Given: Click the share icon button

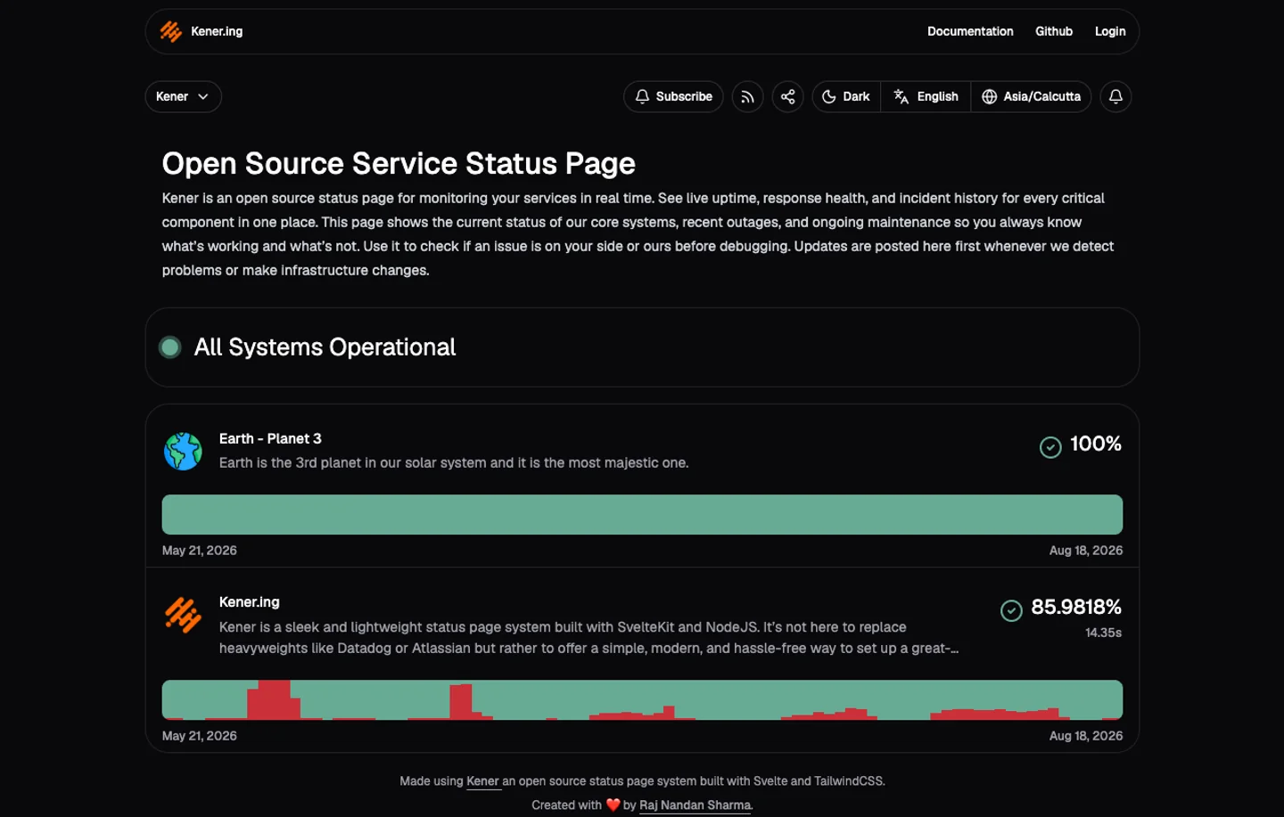Looking at the screenshot, I should coord(787,96).
